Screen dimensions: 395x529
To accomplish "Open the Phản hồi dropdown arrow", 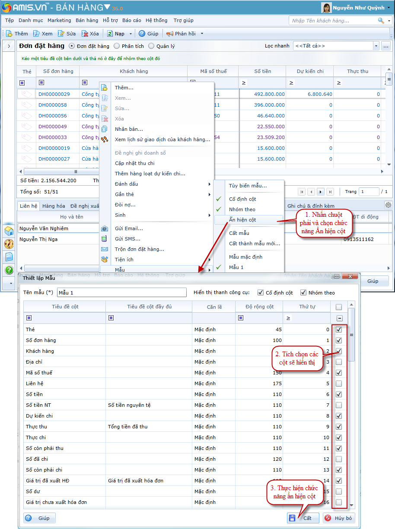I will (x=202, y=34).
